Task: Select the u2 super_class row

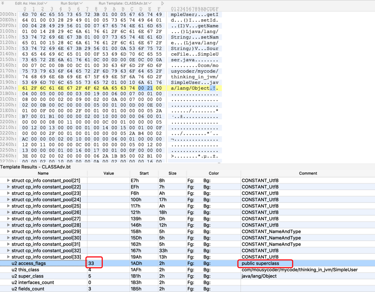Action: click(x=187, y=276)
